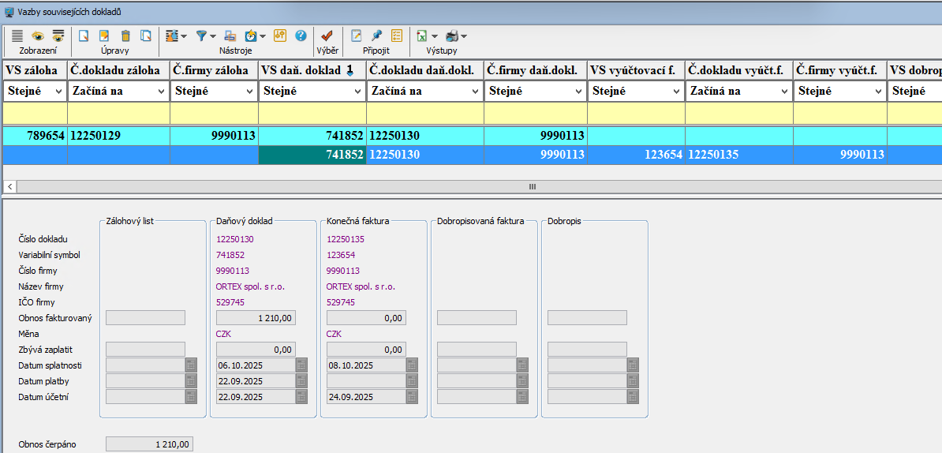The height and width of the screenshot is (453, 942).
Task: Open VS záloha filter condition dropdown
Action: pos(58,92)
